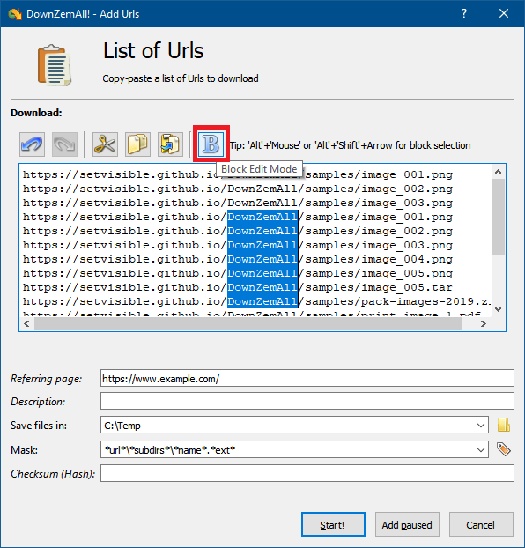Close the Add Urls dialog window
This screenshot has height=548, width=525.
(x=504, y=13)
